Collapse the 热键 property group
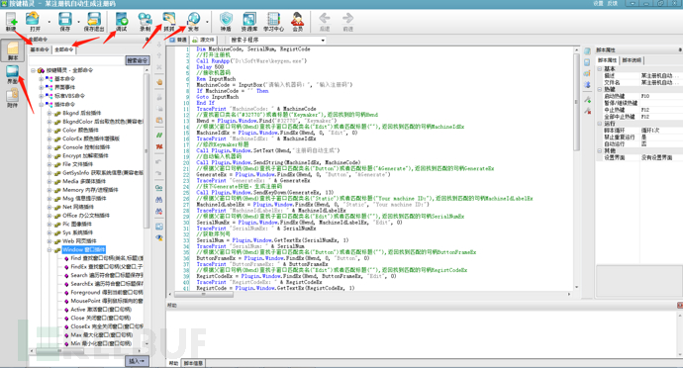 (600, 89)
